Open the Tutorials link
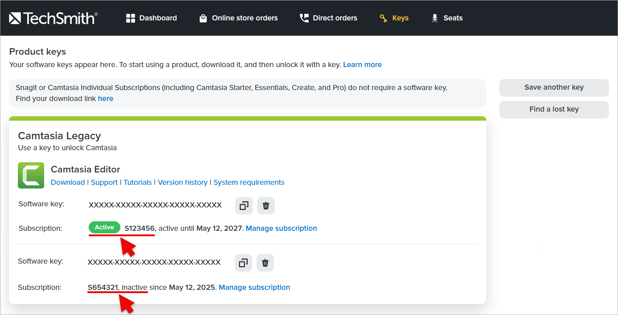 point(138,183)
